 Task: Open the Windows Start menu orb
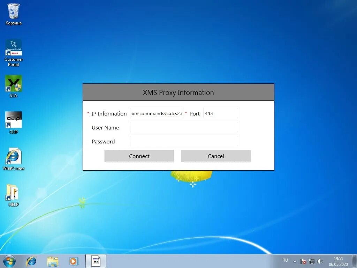click(9, 261)
